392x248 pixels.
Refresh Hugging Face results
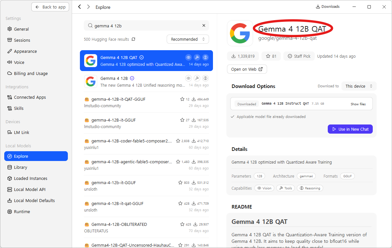click(133, 39)
